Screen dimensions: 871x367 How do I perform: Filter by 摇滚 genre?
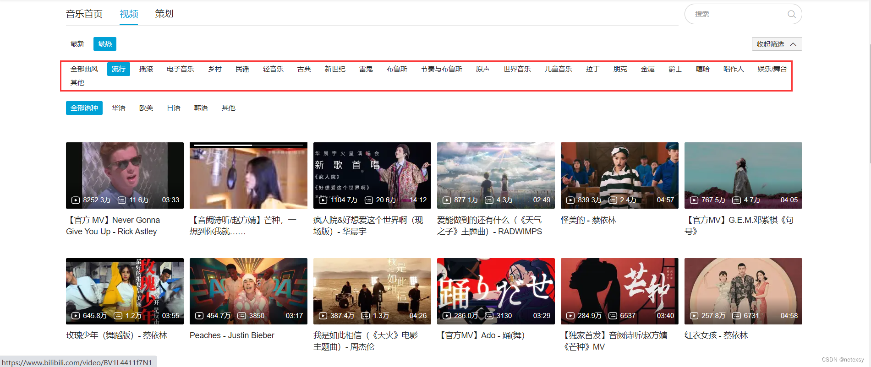pyautogui.click(x=146, y=69)
